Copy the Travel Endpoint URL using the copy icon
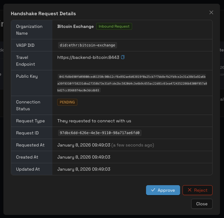224x218 pixels. 123,57
